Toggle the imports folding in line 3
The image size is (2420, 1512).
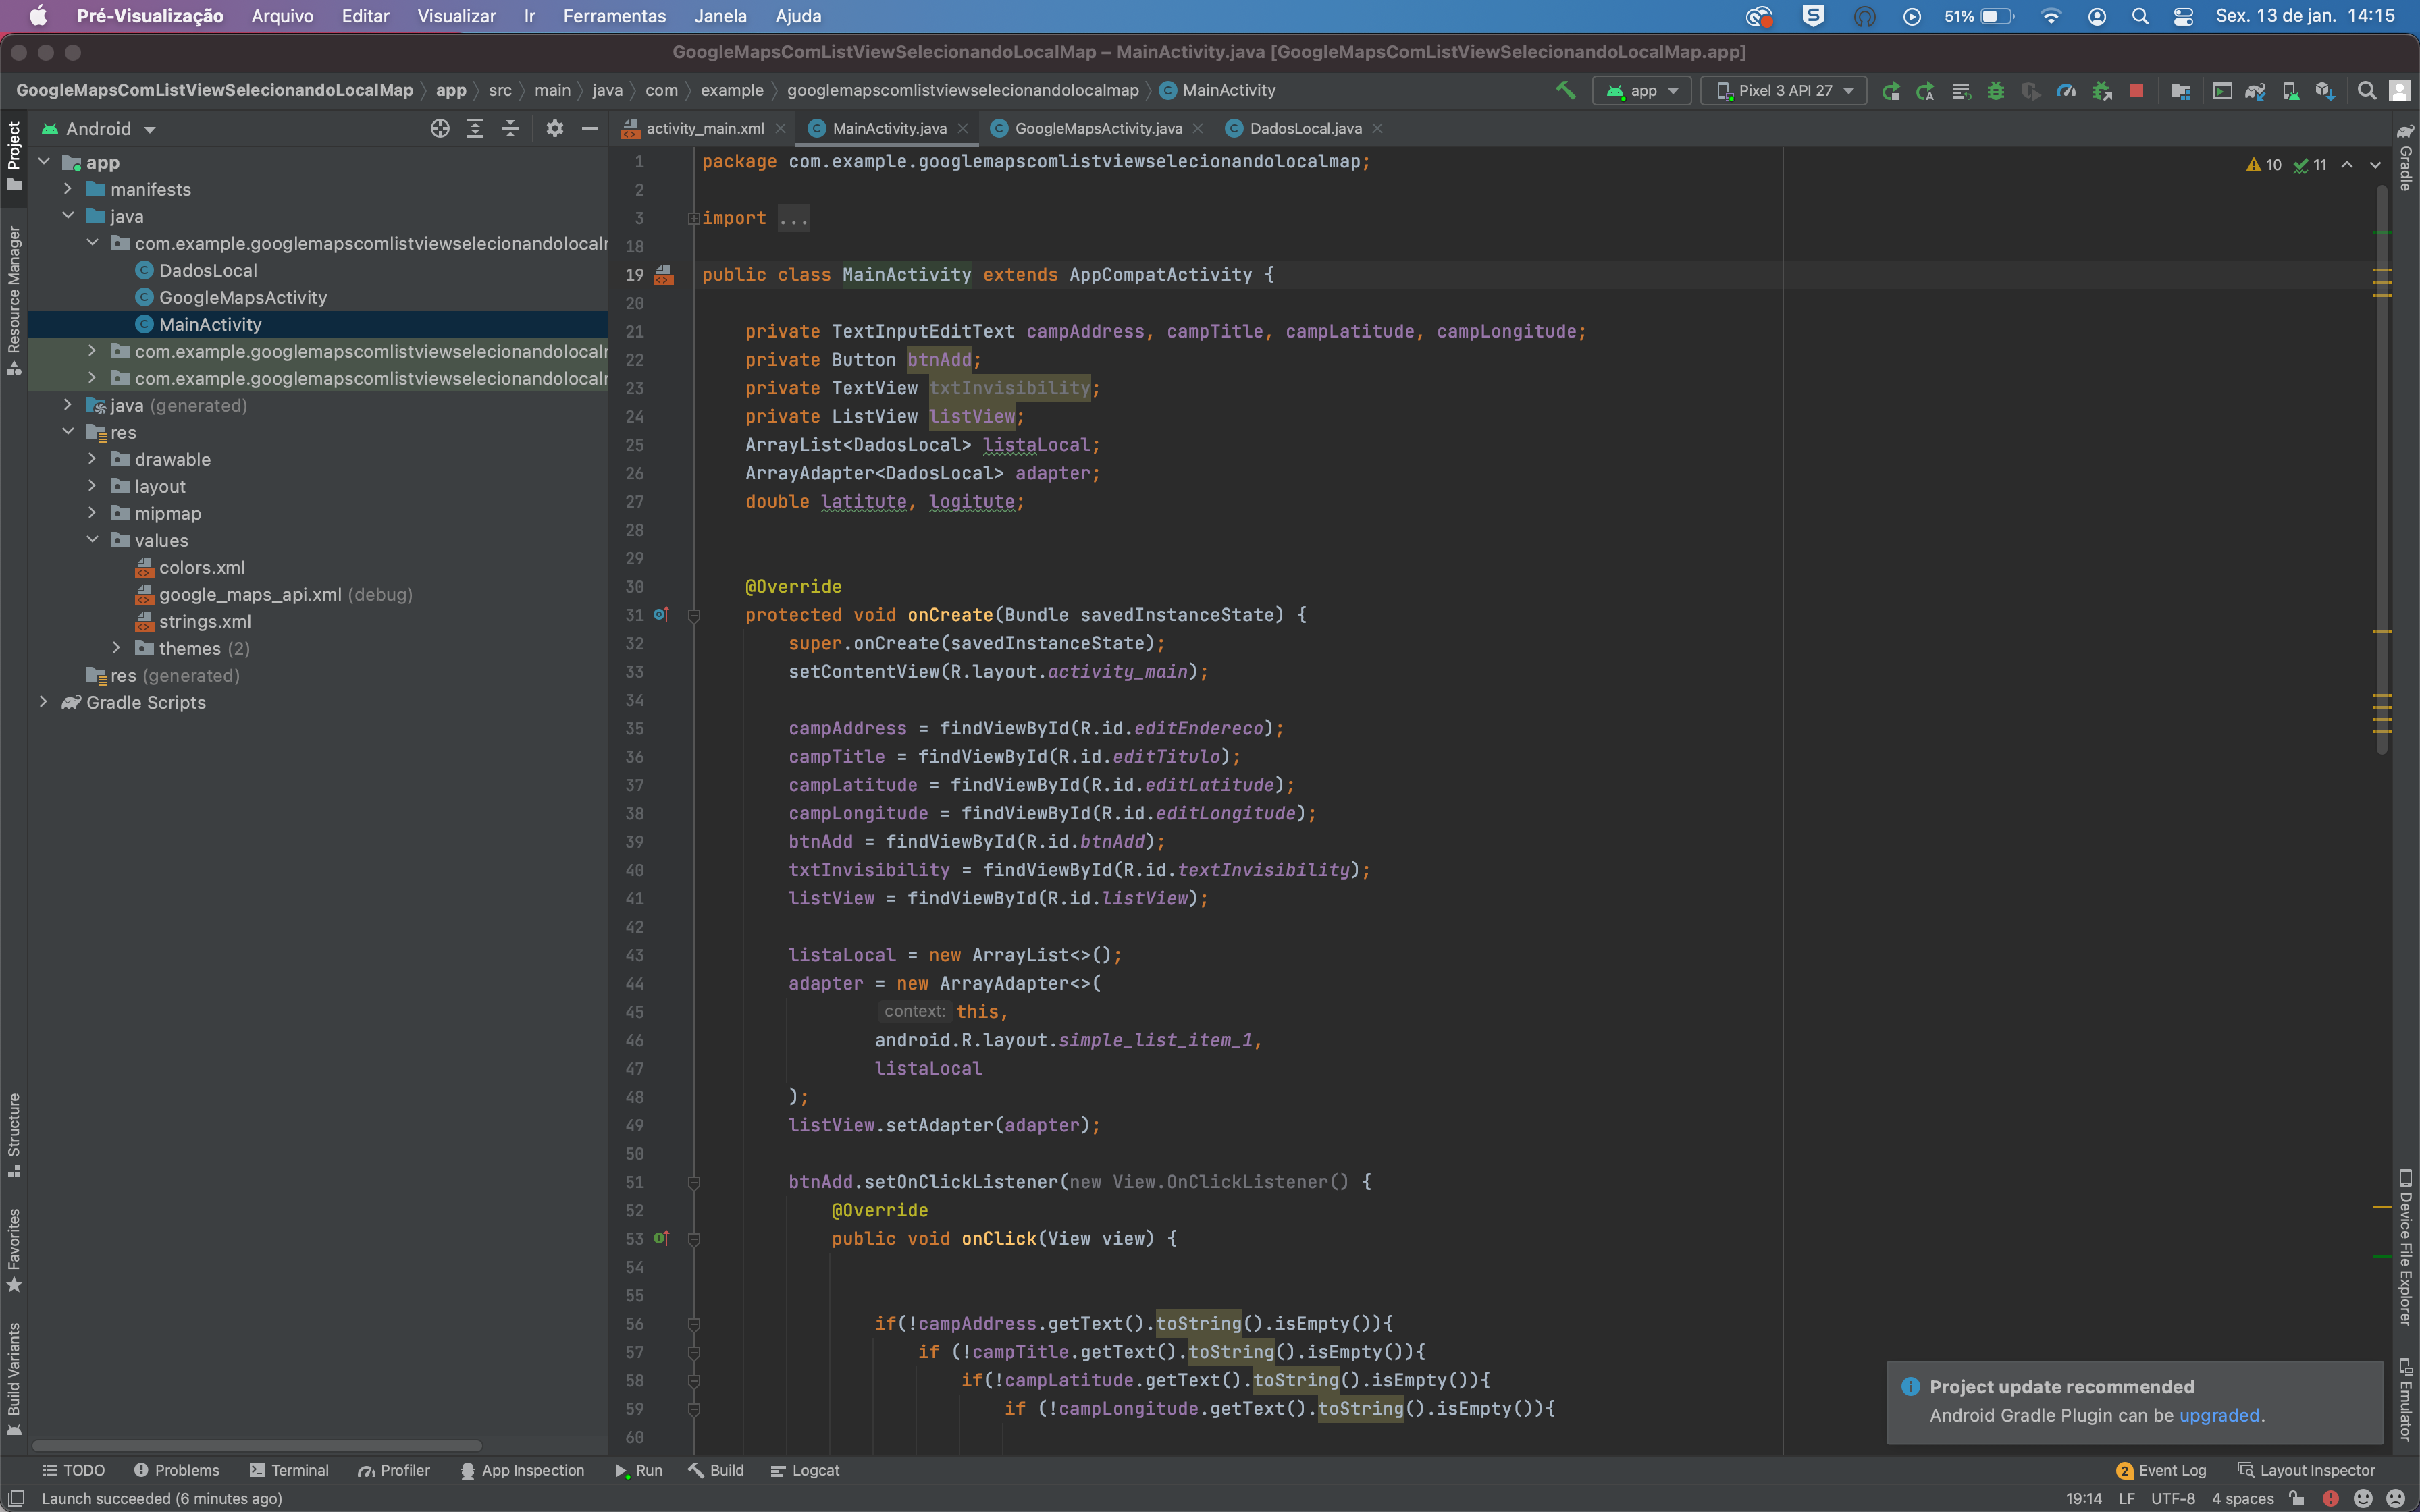[x=693, y=218]
